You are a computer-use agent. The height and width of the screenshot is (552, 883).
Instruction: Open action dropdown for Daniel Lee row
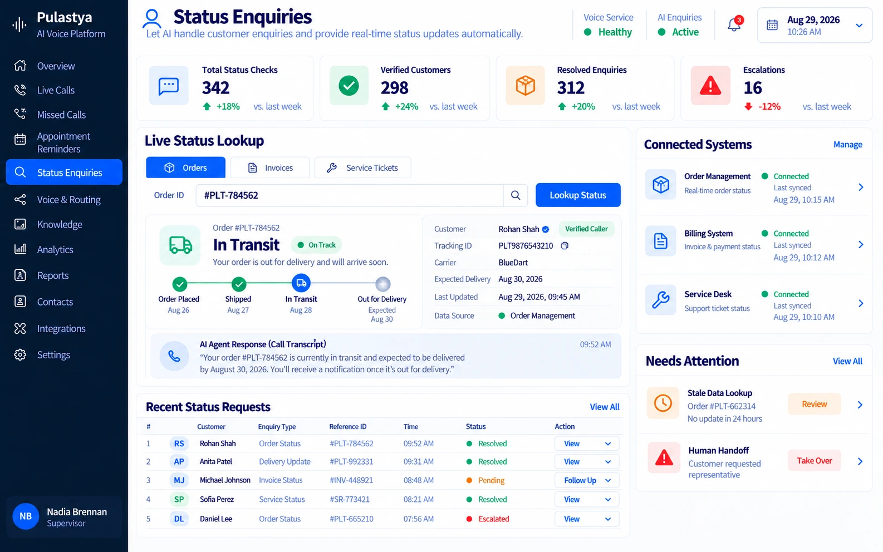tap(587, 519)
